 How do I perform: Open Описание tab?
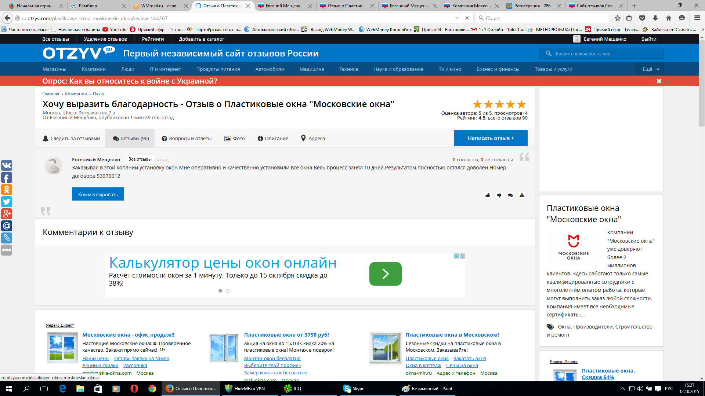(273, 138)
